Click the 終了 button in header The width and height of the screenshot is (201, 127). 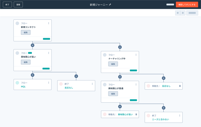coord(7,5)
